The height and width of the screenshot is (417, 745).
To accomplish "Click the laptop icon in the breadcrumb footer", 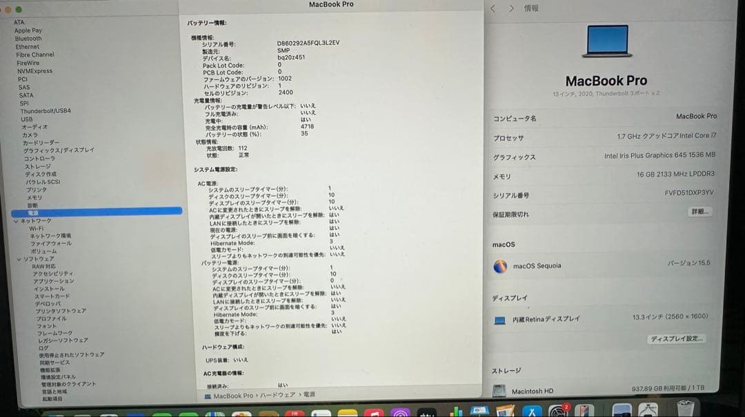I will pyautogui.click(x=207, y=396).
